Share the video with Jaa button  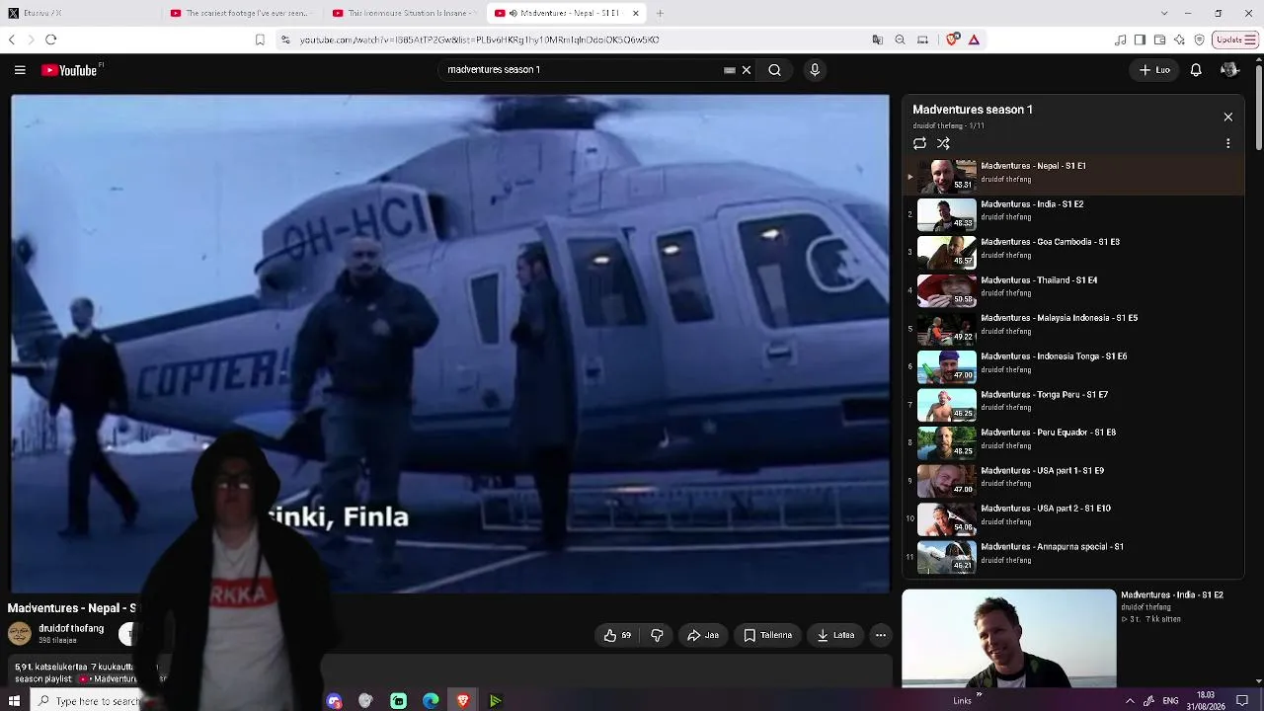[x=703, y=635]
